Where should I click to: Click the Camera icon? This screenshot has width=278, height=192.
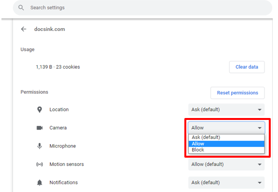pyautogui.click(x=39, y=128)
